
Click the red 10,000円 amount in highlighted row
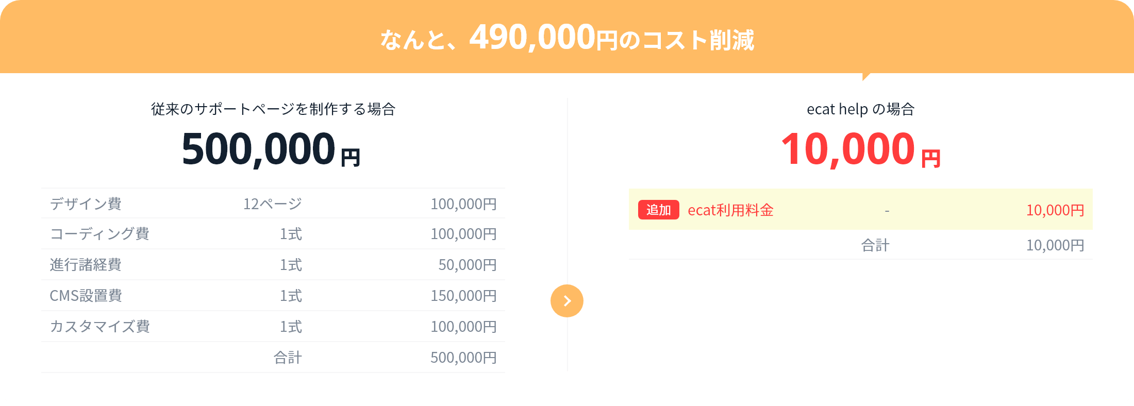click(1055, 210)
